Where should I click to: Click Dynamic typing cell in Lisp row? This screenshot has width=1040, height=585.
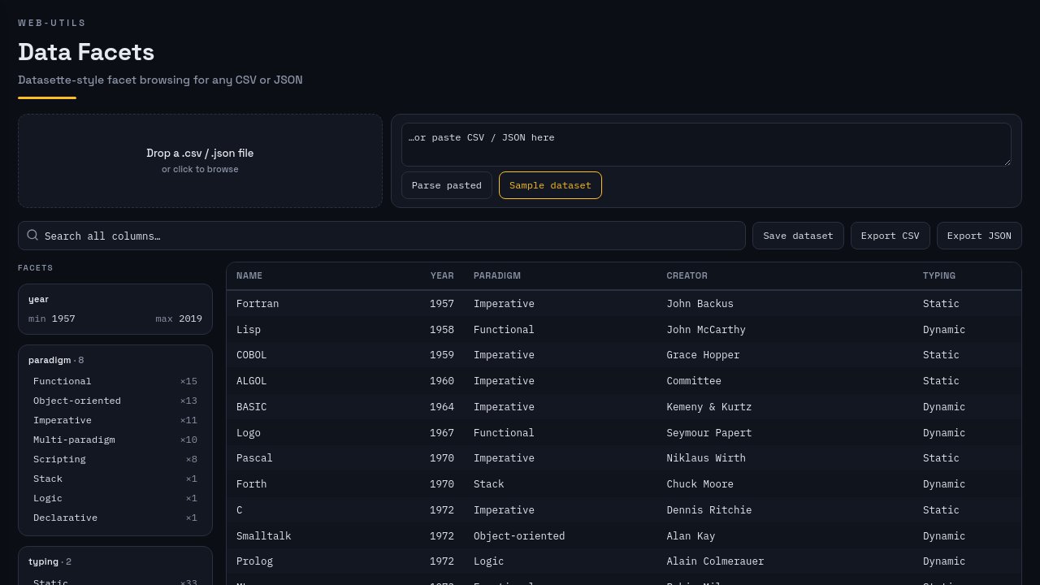pos(944,330)
